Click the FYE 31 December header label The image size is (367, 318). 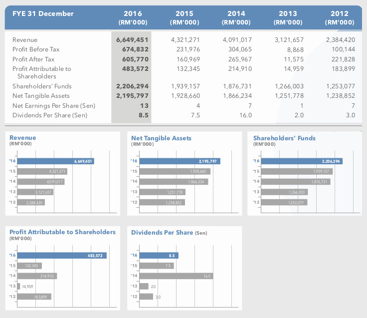pyautogui.click(x=43, y=13)
